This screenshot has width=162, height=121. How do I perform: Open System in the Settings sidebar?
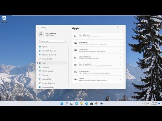tap(52, 47)
